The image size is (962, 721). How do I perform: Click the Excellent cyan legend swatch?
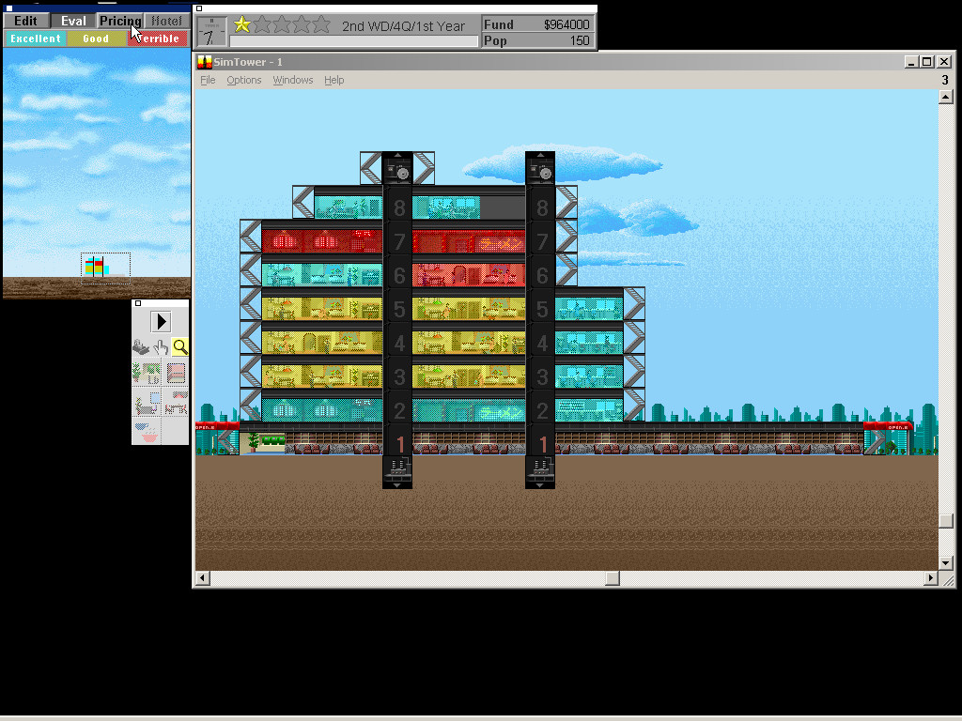(36, 38)
